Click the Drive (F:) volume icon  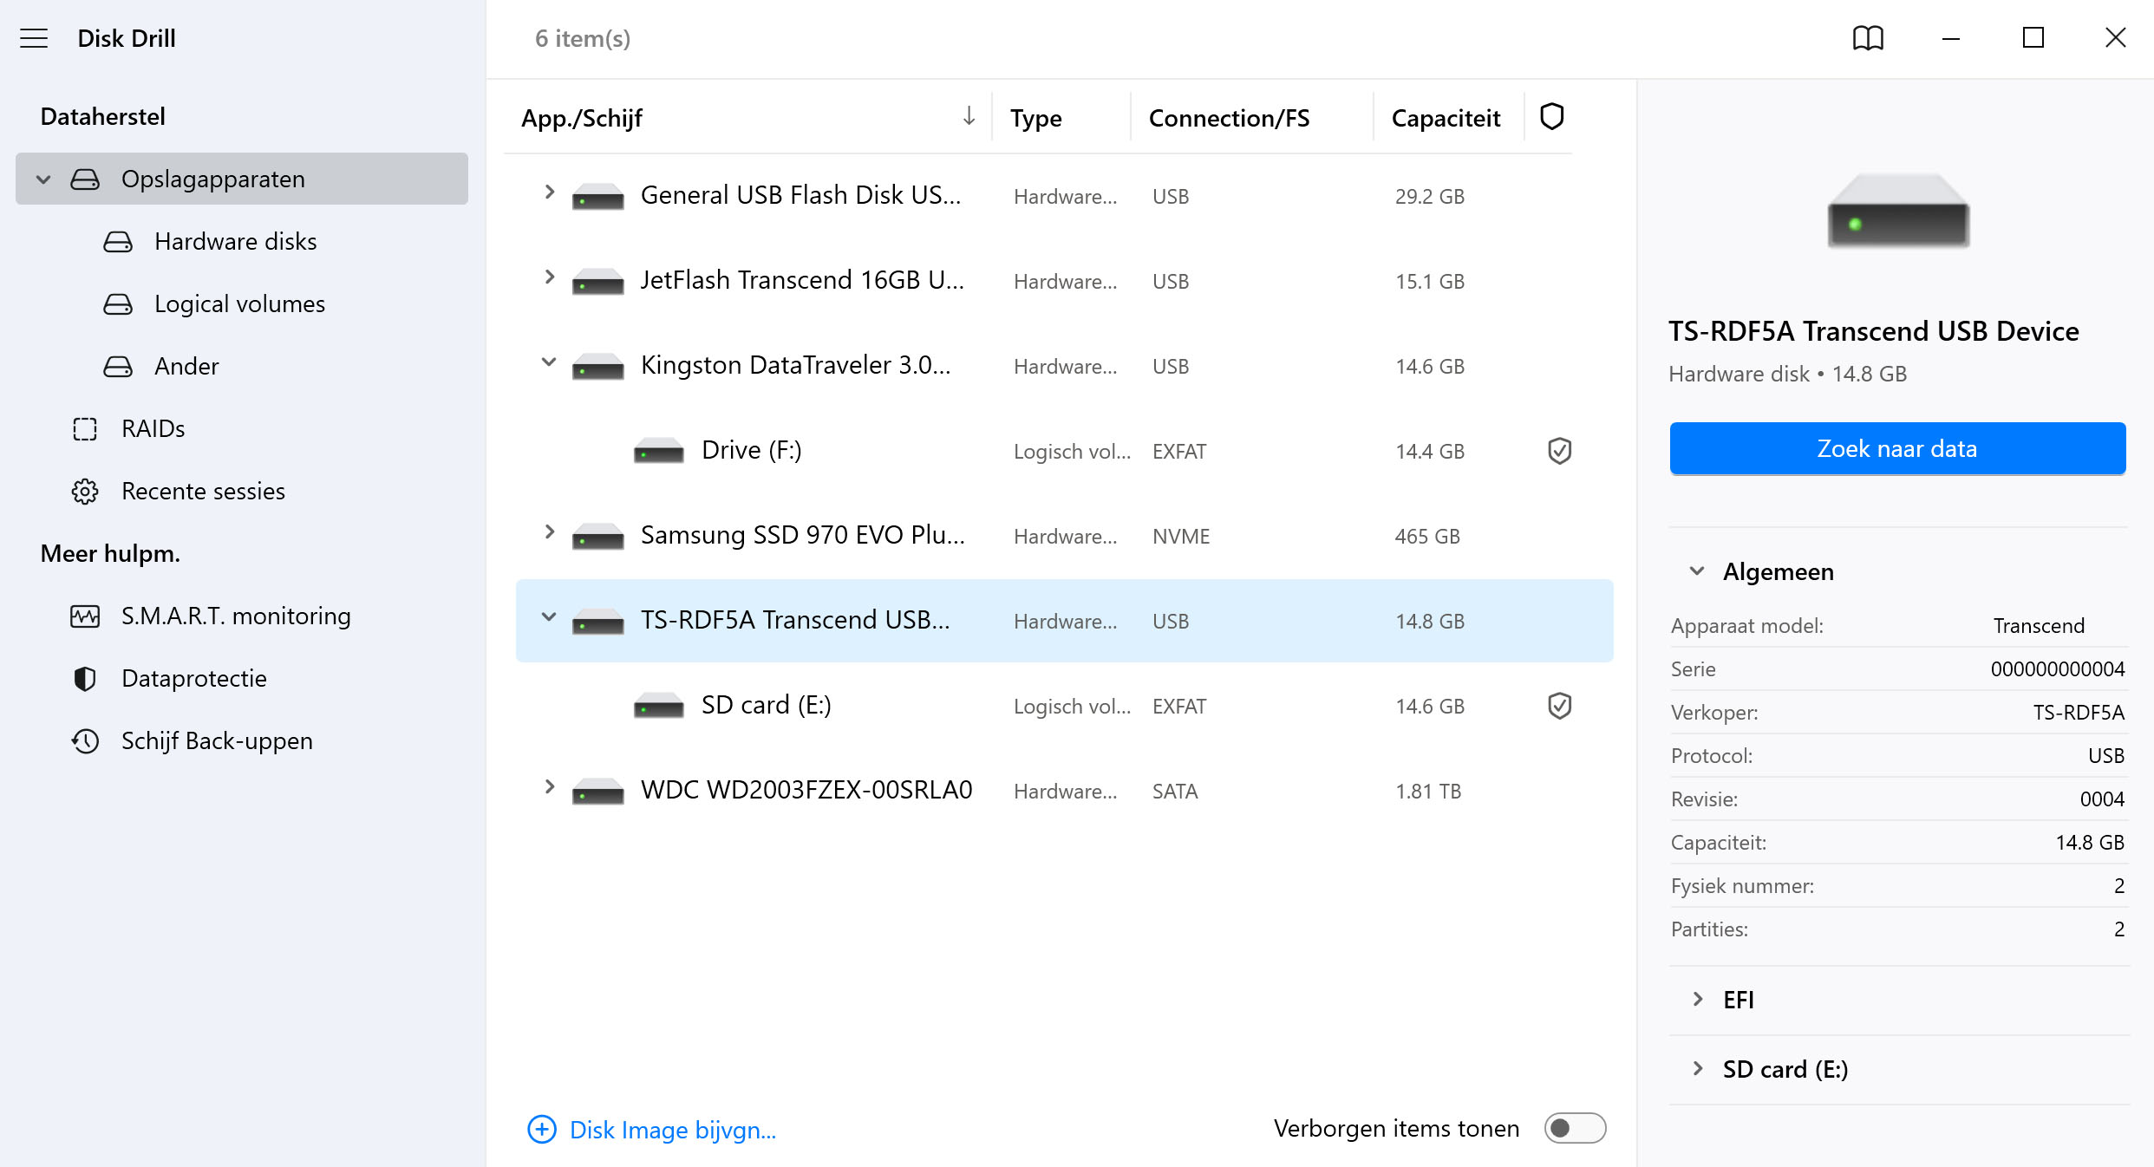(x=659, y=451)
